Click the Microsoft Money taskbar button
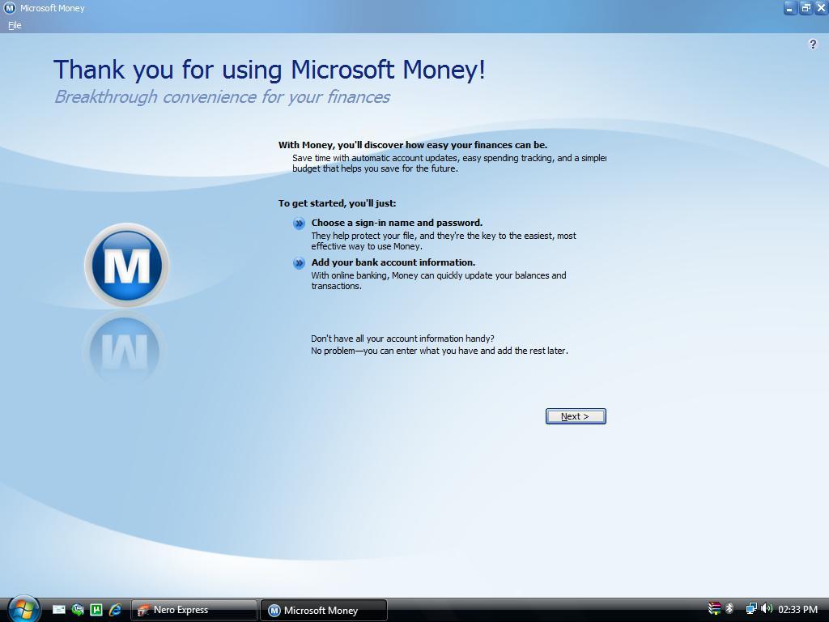The image size is (829, 622). point(324,610)
